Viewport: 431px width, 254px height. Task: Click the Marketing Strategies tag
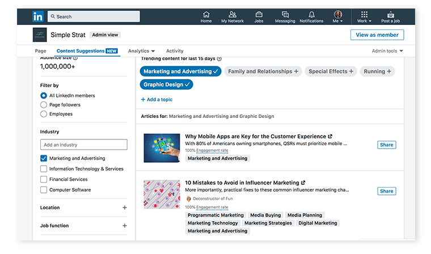tap(268, 223)
